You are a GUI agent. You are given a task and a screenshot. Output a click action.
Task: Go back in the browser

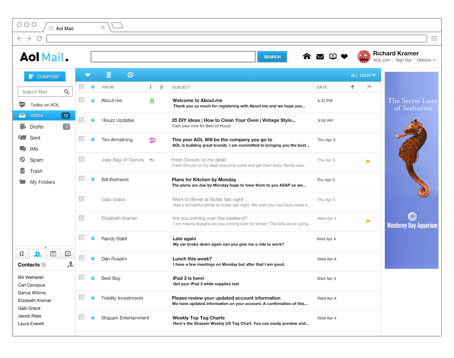(20, 39)
